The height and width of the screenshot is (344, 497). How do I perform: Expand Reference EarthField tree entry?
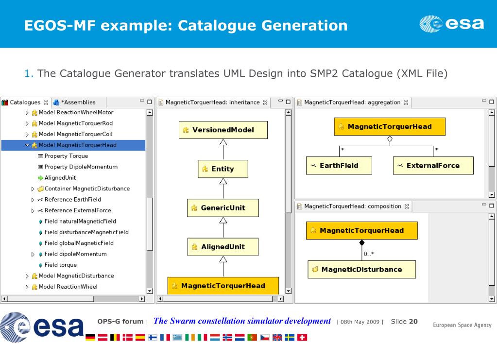[33, 200]
